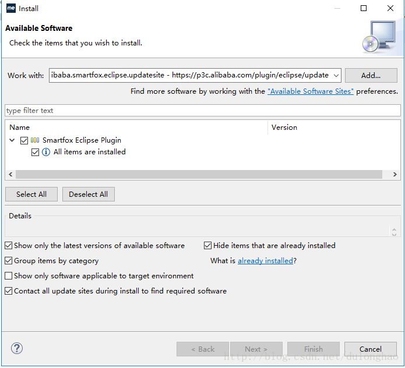Click the Add... button
Screen dimensions: 405x368
(x=371, y=75)
